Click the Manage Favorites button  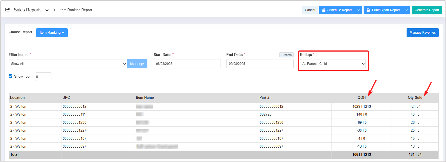422,33
